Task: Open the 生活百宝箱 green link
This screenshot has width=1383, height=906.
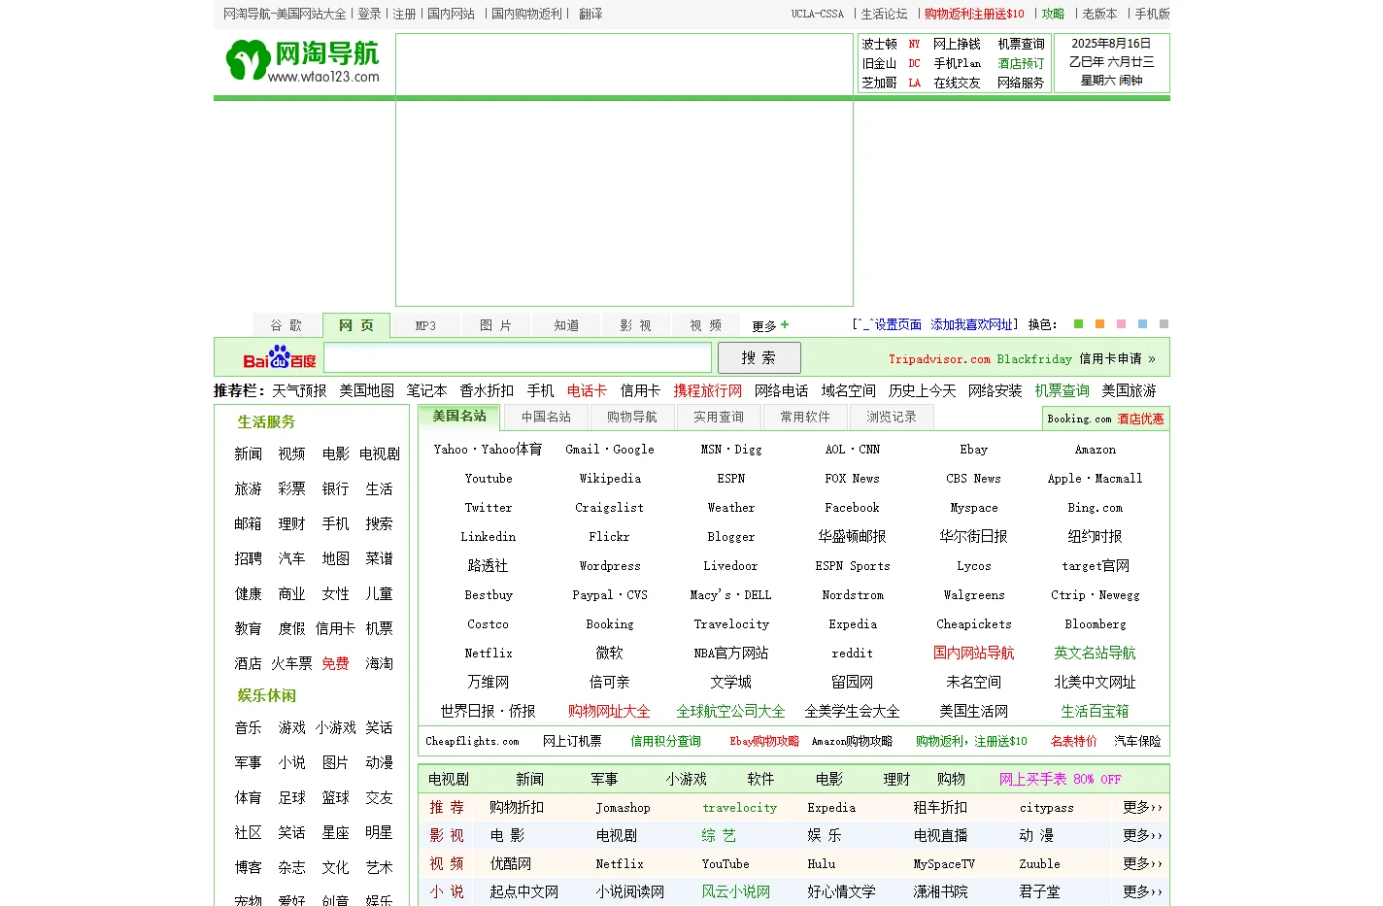Action: [x=1095, y=712]
